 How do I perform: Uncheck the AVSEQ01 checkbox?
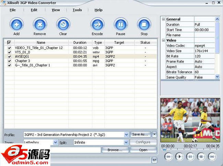click(9, 56)
